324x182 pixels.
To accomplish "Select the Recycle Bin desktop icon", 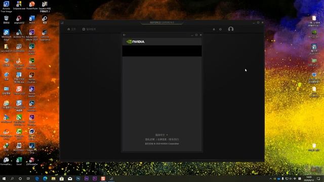I will 6,20.
